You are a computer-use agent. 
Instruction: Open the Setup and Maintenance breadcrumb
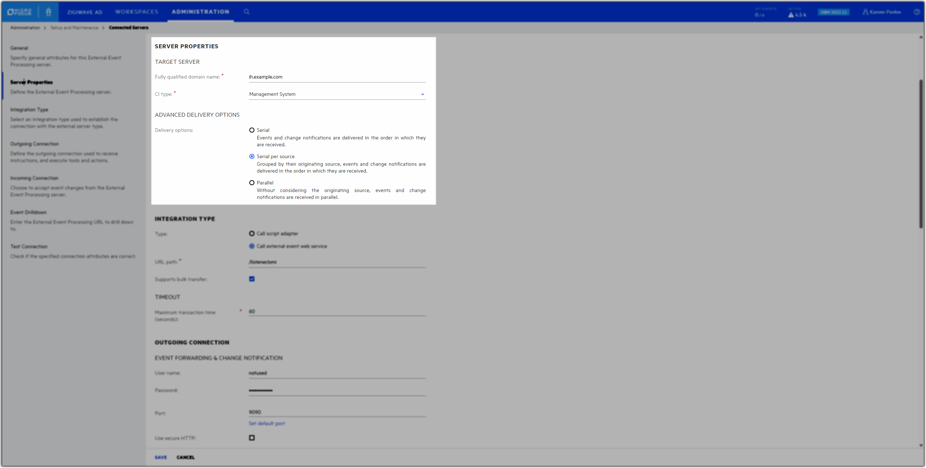coord(74,27)
